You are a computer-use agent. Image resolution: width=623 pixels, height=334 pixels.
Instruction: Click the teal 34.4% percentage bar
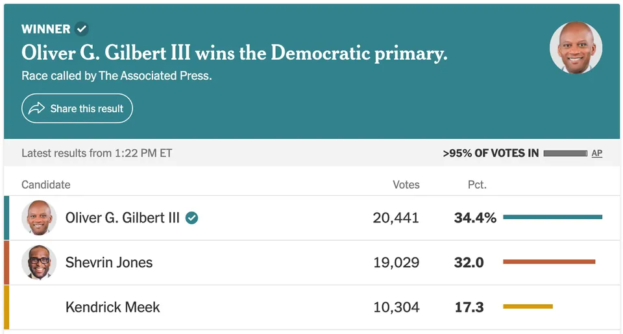point(553,217)
